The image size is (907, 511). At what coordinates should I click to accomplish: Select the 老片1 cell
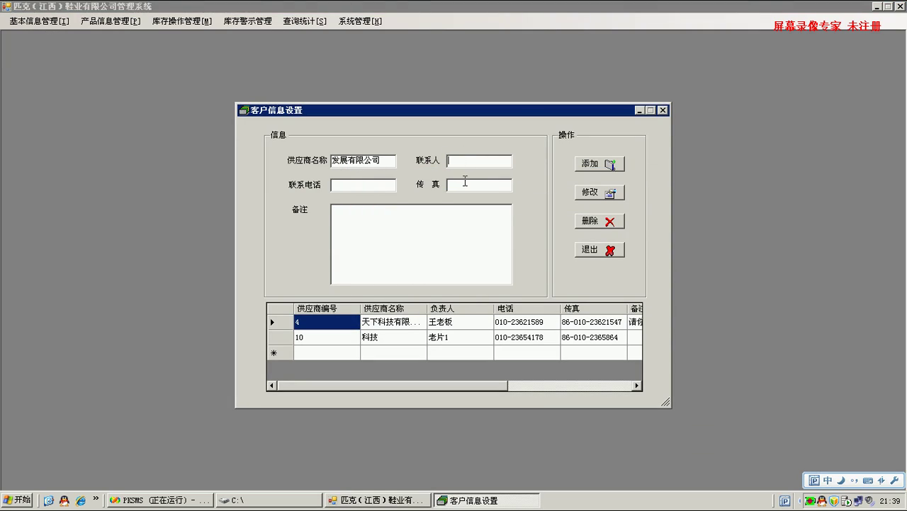click(460, 338)
